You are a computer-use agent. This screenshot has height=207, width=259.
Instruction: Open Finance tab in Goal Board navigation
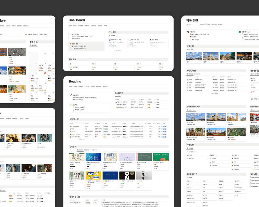80,25
